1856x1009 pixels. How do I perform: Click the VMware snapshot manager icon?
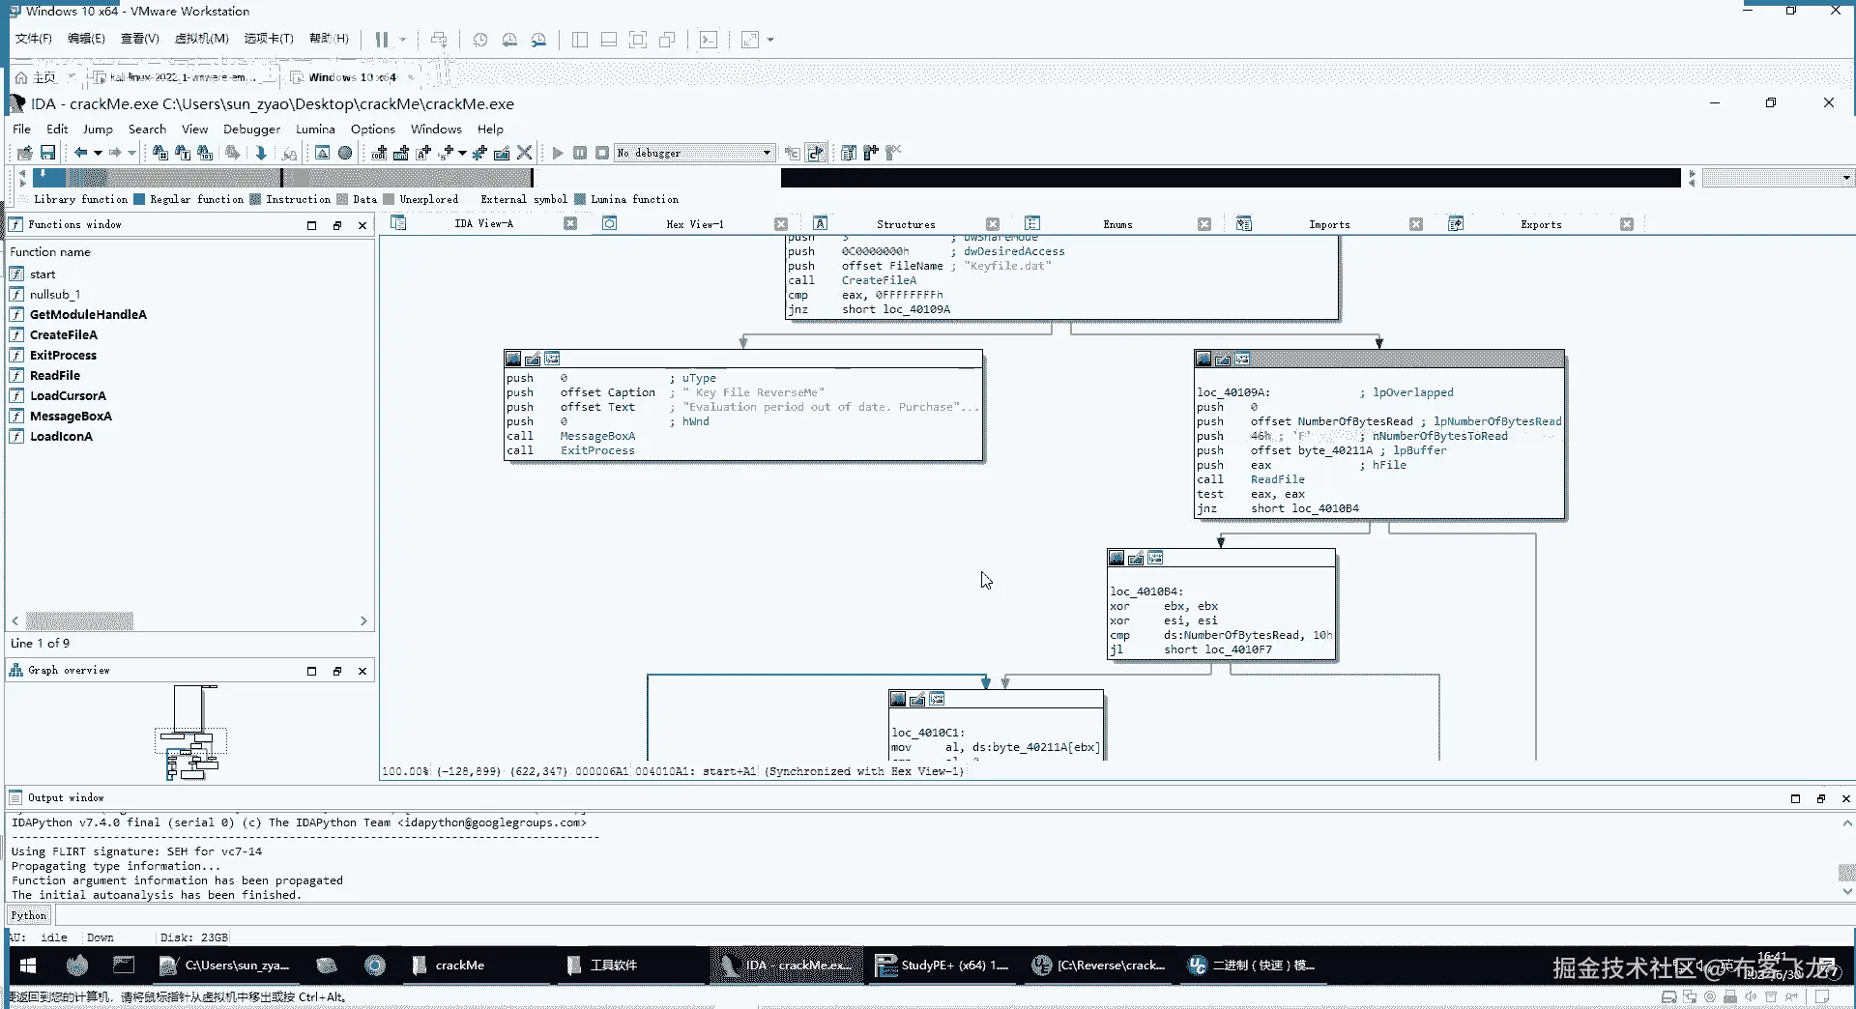(538, 40)
